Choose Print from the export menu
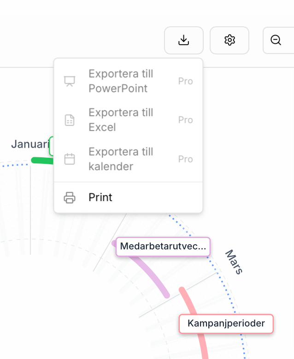294x359 pixels. (100, 197)
